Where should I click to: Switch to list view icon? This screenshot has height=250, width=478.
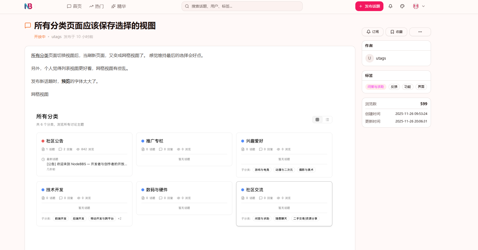point(327,120)
